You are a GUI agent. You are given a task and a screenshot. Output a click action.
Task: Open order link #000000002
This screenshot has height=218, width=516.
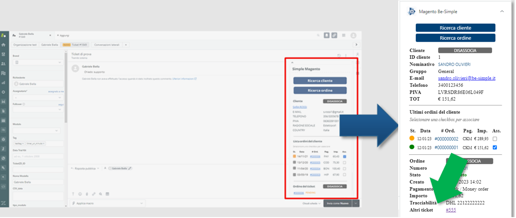point(446,139)
